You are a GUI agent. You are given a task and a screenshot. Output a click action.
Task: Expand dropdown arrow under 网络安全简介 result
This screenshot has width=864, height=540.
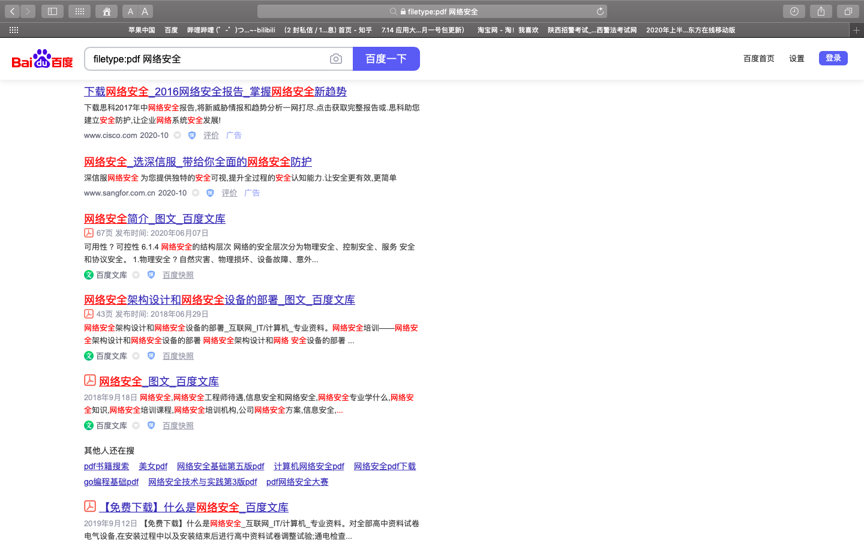point(136,275)
